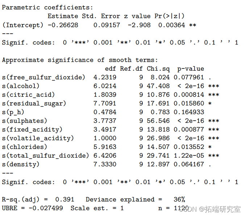
Task: Click the s(residual_sugar) row label
Action: tap(34, 103)
